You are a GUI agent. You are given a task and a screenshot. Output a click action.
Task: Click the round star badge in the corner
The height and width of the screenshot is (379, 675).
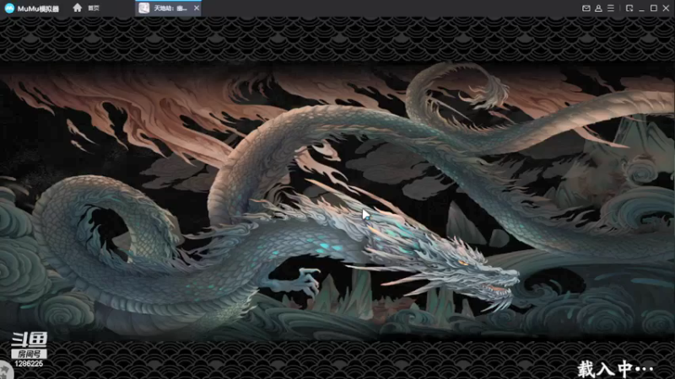click(5, 371)
